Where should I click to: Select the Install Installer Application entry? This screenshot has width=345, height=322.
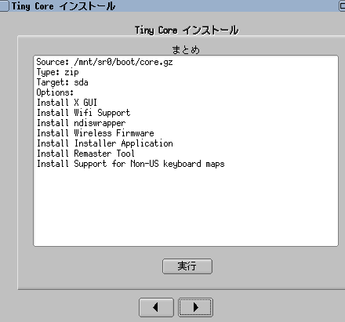104,143
